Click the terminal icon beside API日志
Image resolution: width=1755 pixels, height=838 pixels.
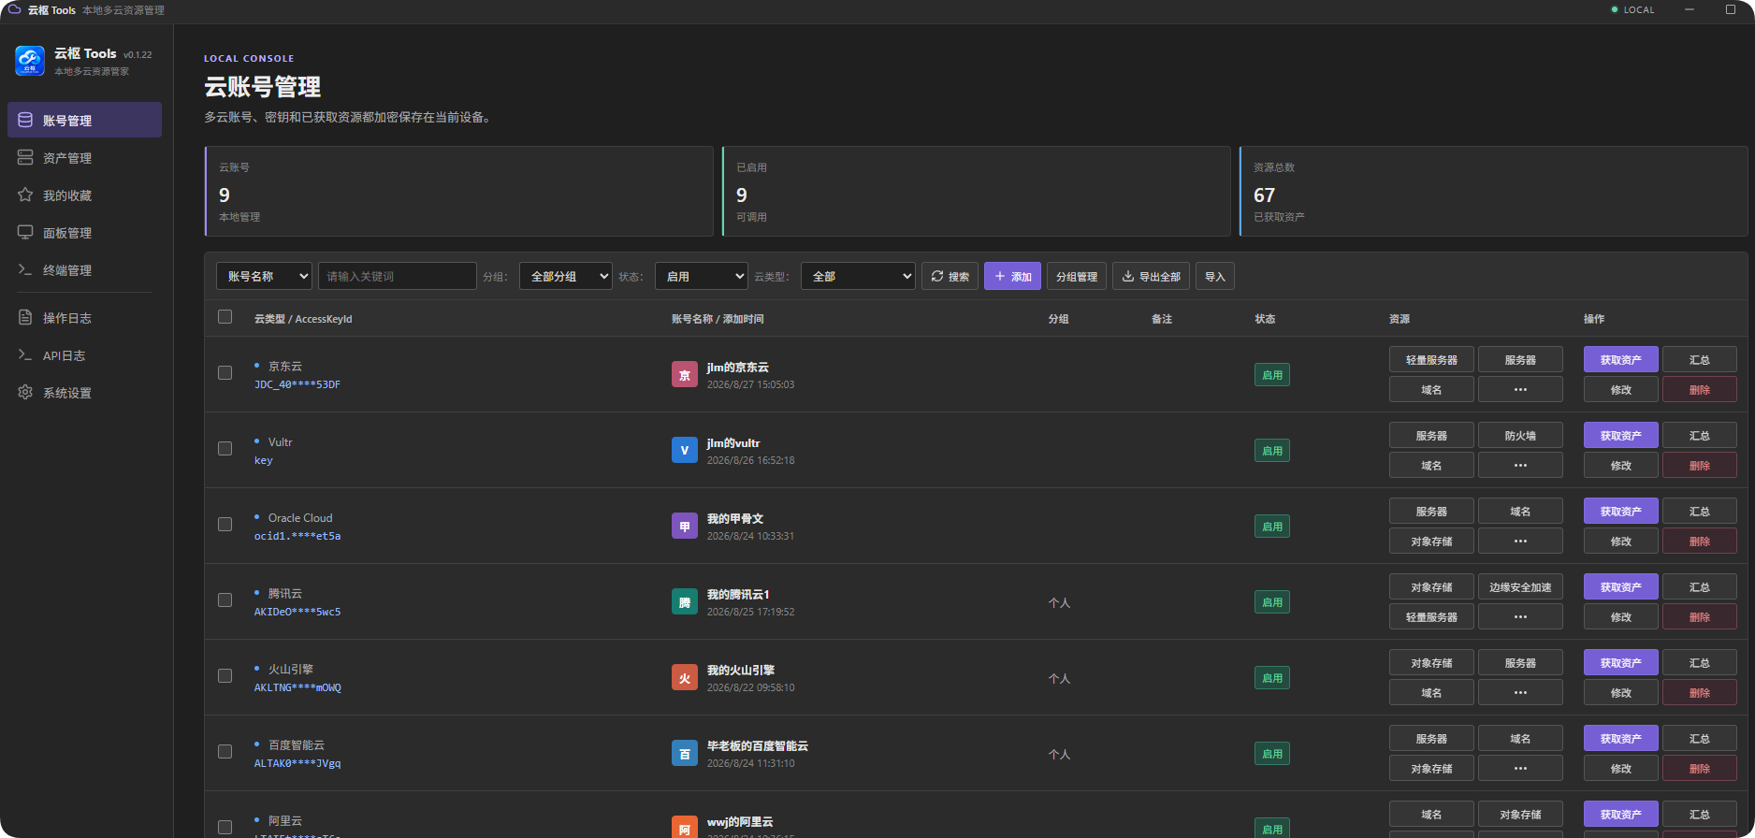pos(25,354)
